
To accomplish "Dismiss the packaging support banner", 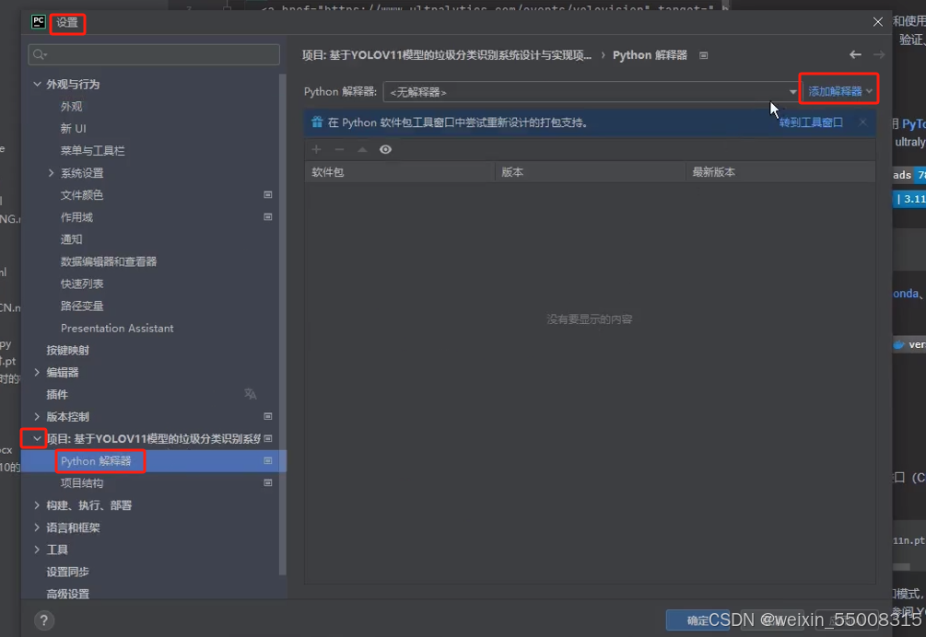I will click(862, 122).
